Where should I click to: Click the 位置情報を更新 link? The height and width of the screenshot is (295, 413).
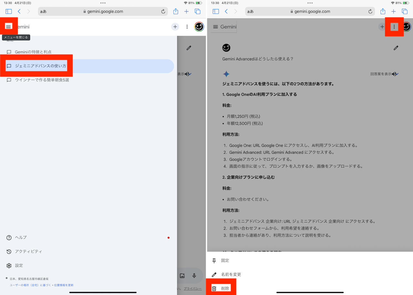tap(64, 285)
